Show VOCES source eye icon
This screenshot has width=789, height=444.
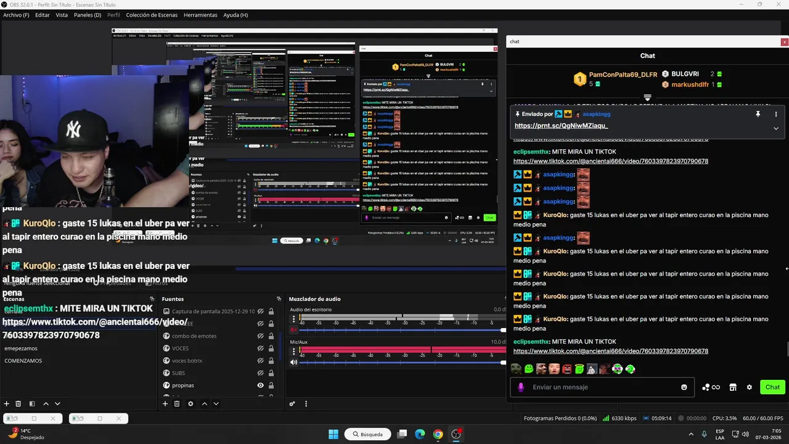[x=261, y=348]
